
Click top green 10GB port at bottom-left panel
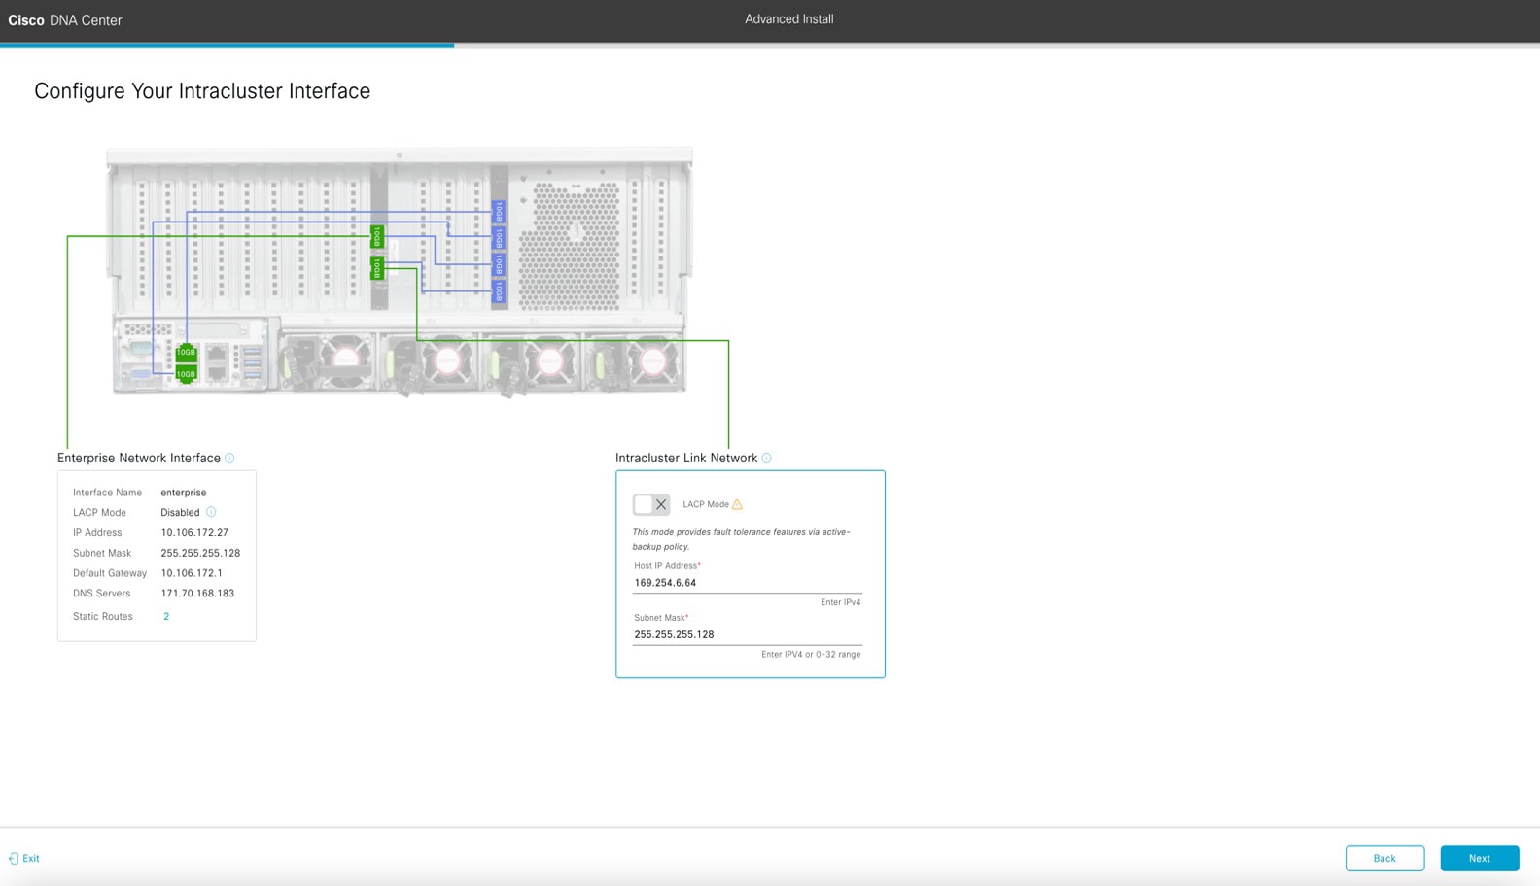[x=186, y=353]
